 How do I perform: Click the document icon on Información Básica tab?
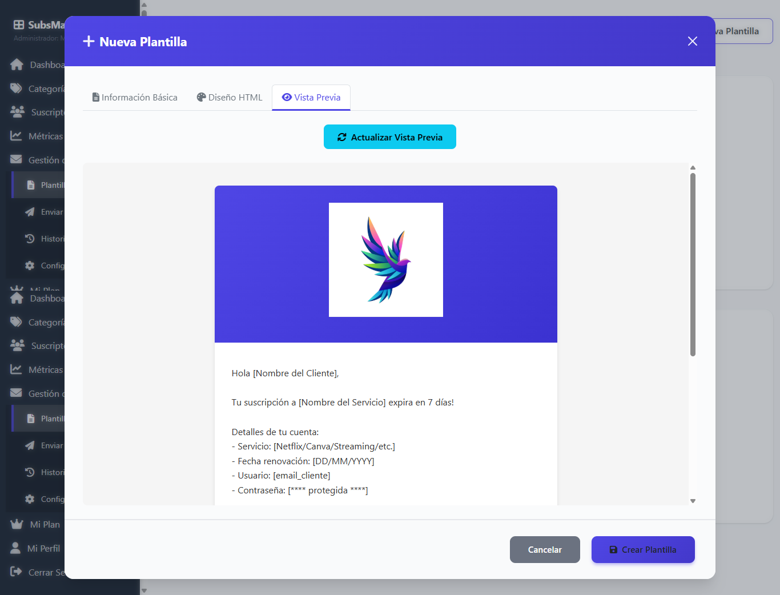pos(96,98)
